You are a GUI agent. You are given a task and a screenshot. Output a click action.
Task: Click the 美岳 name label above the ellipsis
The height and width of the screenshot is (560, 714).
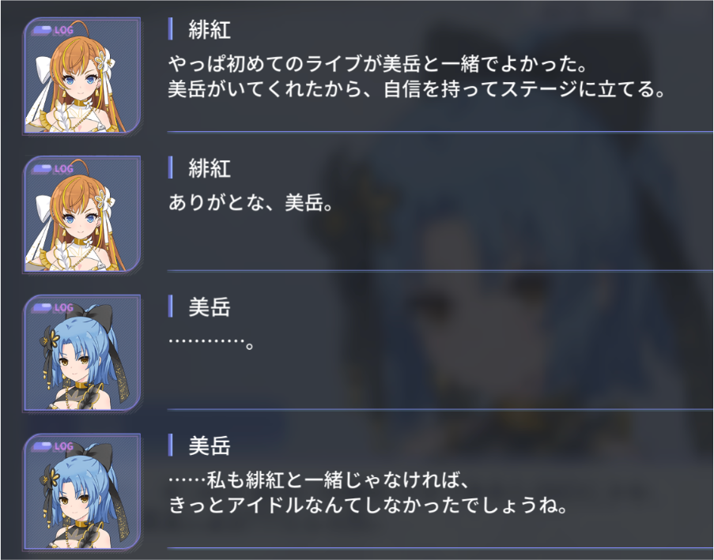click(210, 307)
